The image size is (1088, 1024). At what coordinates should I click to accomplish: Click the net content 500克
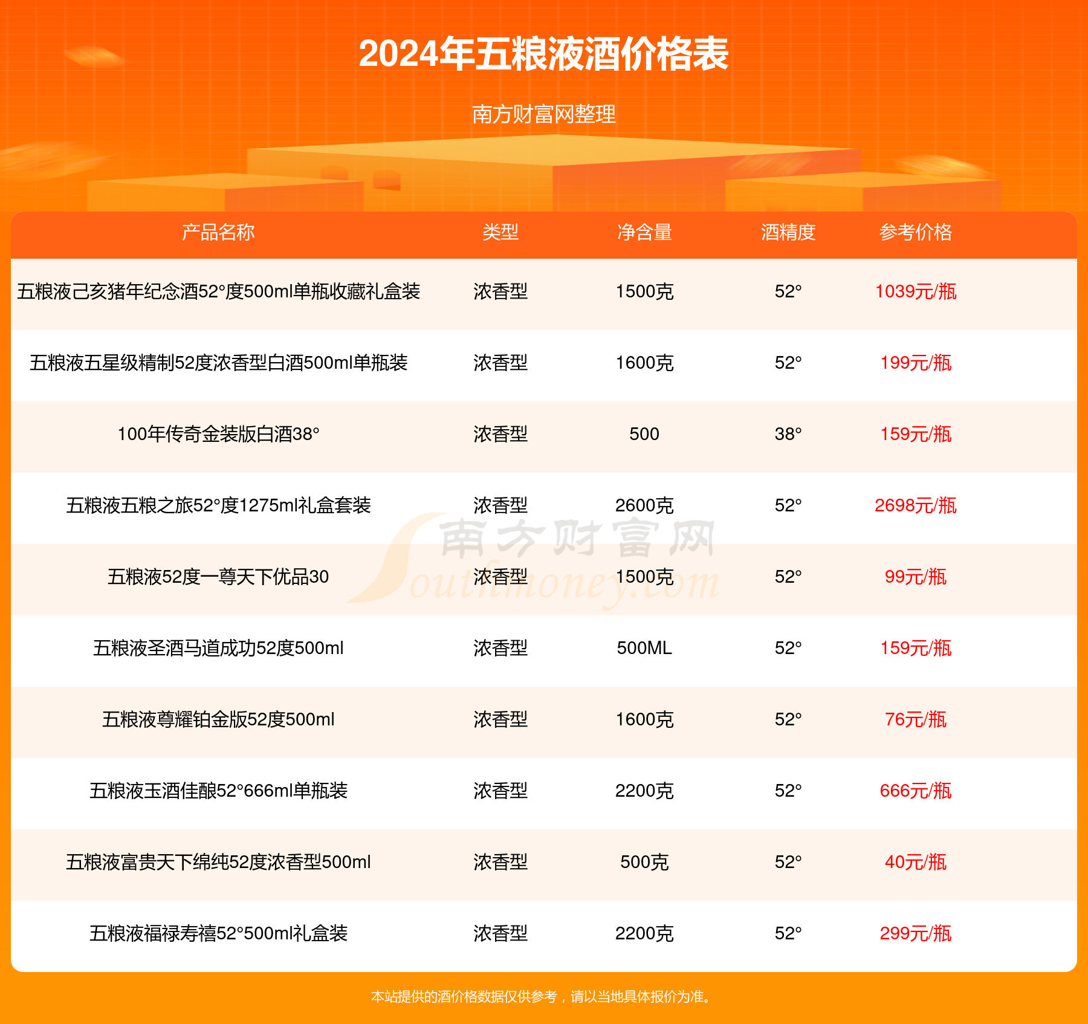tap(644, 862)
